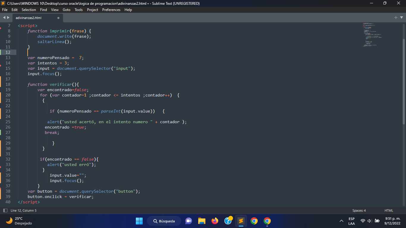Screen dimensions: 406x228
Task: Open the battery status icon
Action: (377, 221)
